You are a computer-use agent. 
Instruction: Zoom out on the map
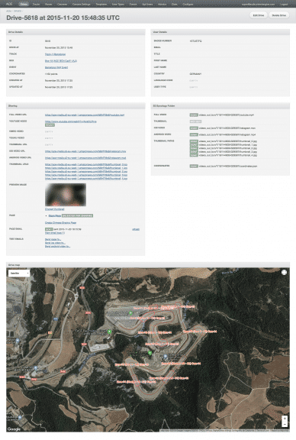click(x=285, y=425)
